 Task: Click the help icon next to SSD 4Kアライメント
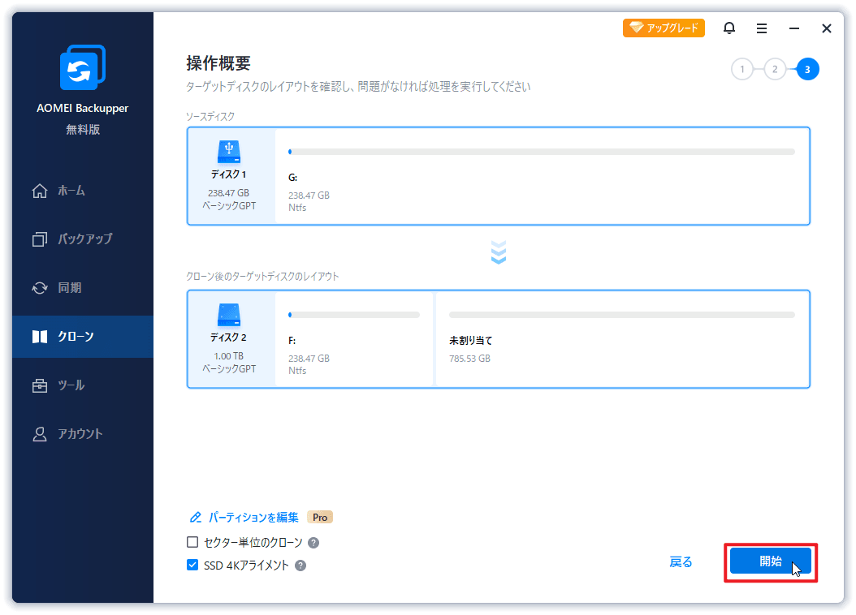click(x=301, y=566)
